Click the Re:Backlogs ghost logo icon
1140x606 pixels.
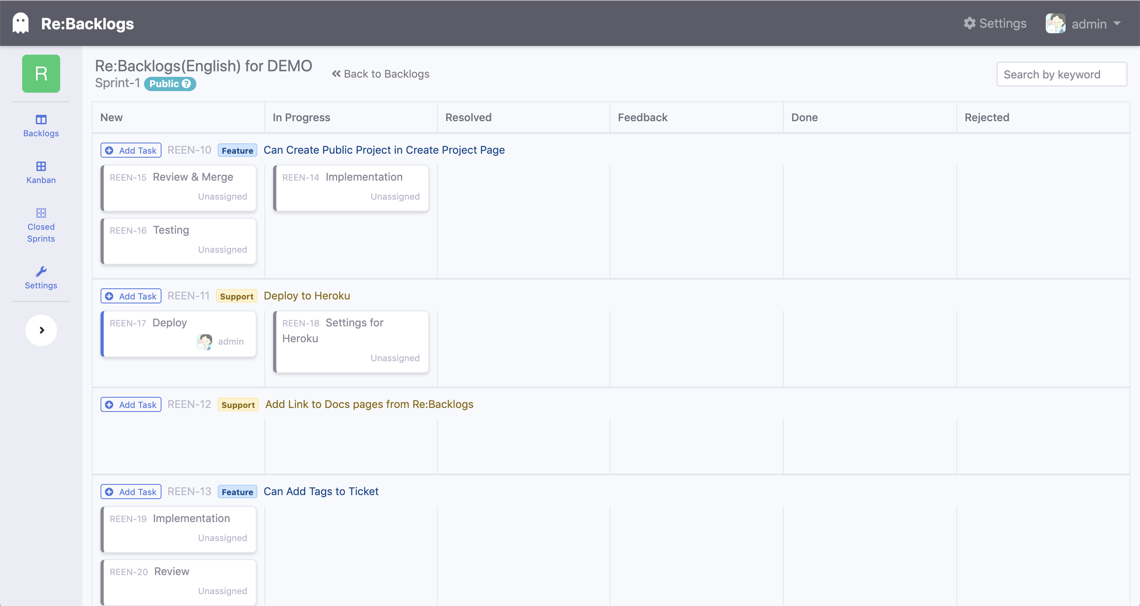20,23
